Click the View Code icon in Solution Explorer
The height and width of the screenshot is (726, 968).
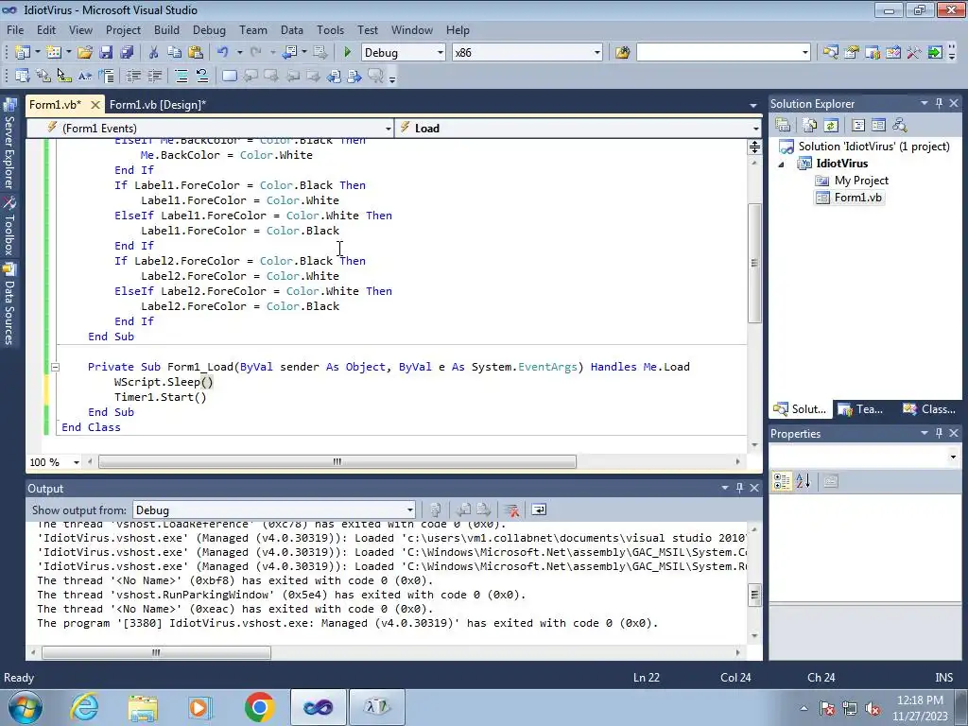(x=858, y=126)
